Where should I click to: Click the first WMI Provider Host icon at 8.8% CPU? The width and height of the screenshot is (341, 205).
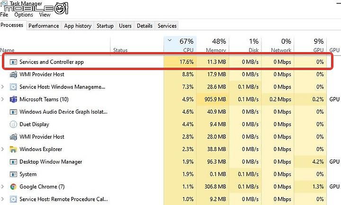click(x=13, y=74)
